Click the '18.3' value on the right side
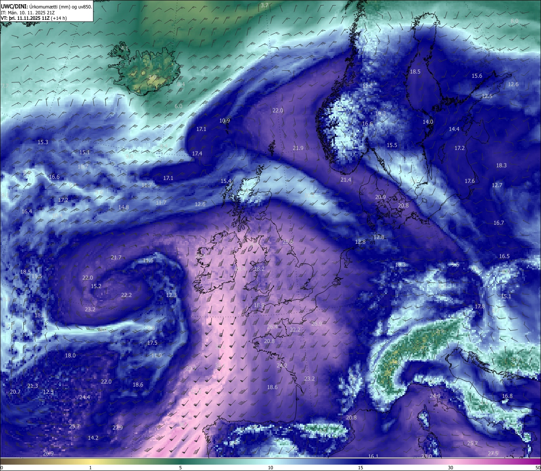 tap(501, 165)
